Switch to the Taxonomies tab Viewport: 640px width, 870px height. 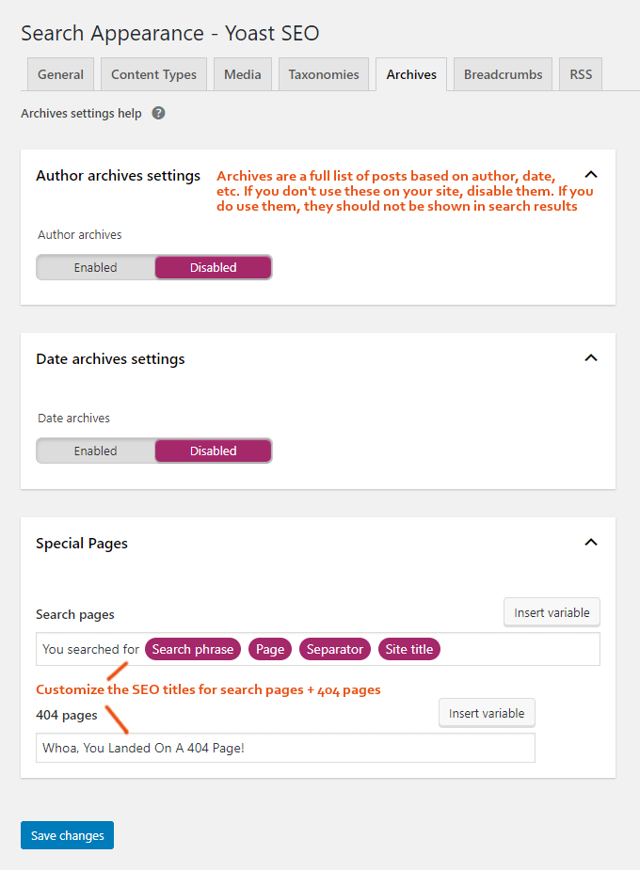click(324, 73)
